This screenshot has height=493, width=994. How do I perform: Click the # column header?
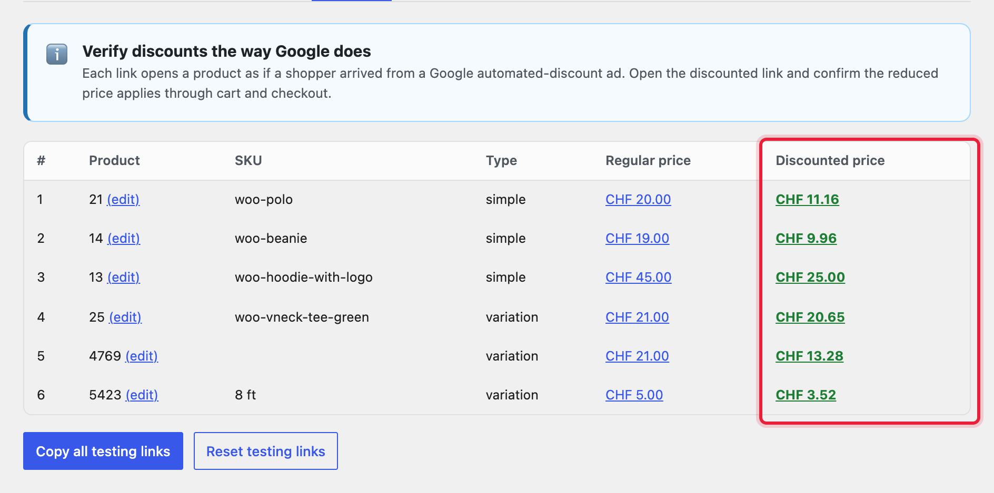click(41, 160)
